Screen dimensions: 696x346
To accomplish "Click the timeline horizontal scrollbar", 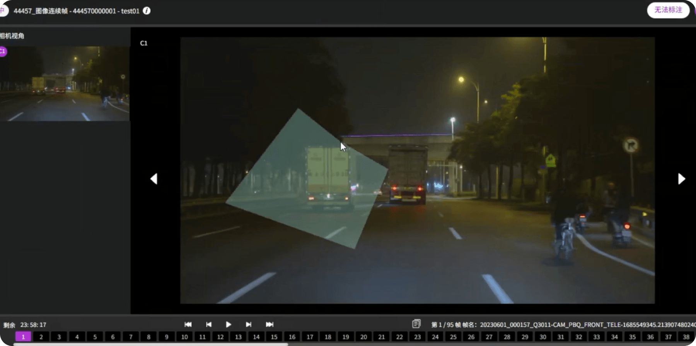I will click(x=151, y=344).
